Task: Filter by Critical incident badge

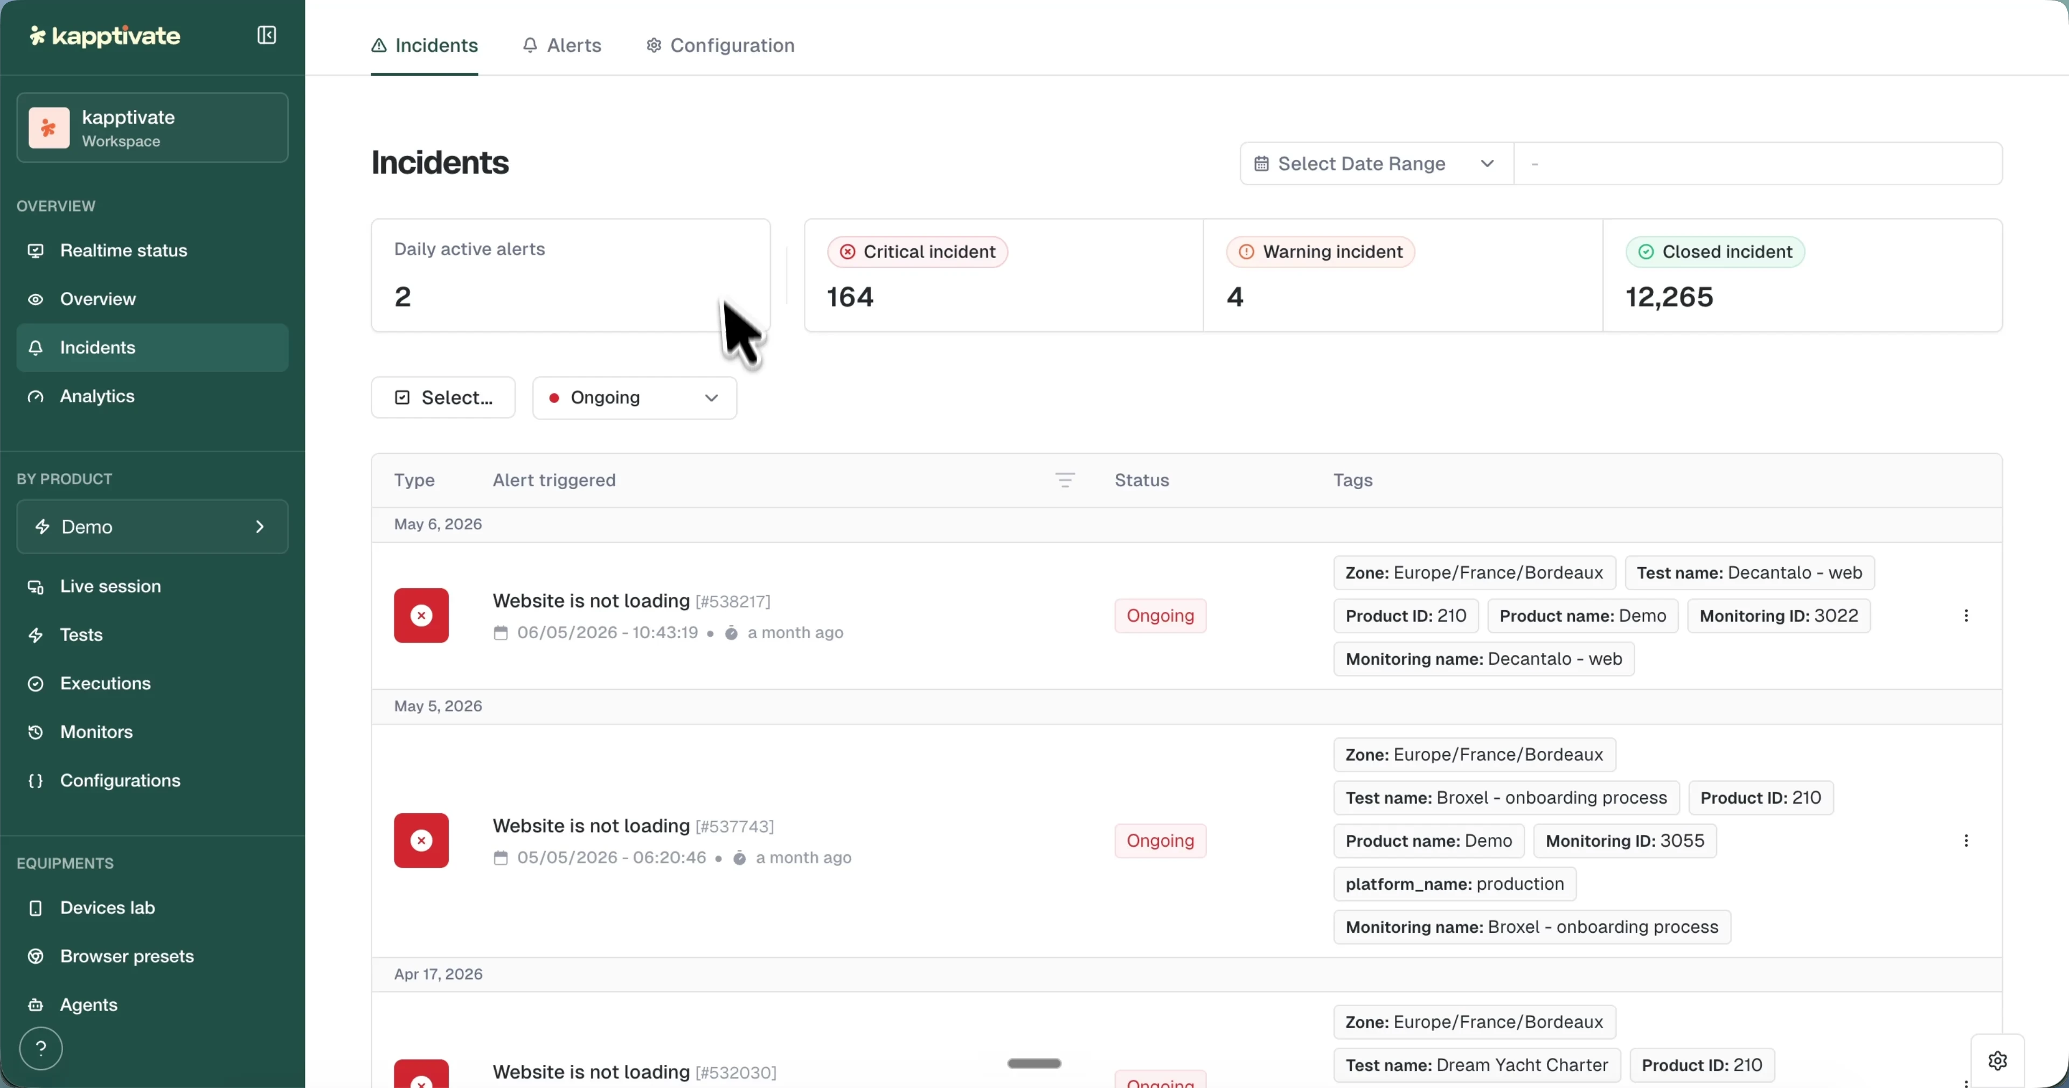Action: click(x=917, y=252)
